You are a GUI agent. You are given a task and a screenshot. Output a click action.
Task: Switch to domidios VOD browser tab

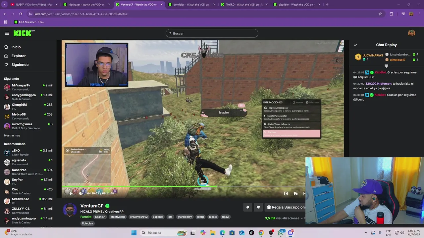click(x=191, y=5)
